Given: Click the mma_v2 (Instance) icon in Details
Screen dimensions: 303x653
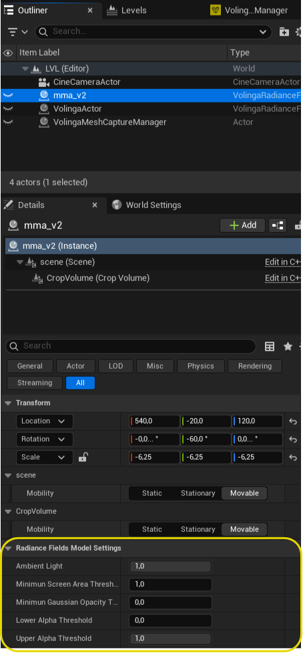Looking at the screenshot, I should point(13,246).
